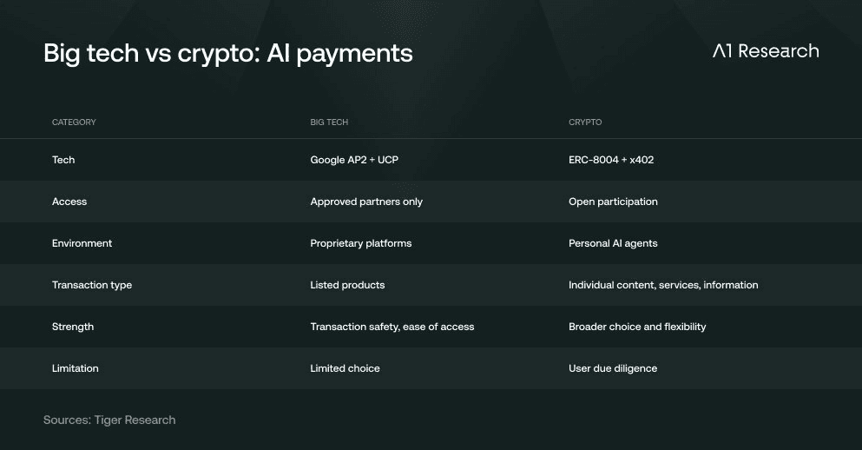Select the 'Access' row label

coord(69,202)
